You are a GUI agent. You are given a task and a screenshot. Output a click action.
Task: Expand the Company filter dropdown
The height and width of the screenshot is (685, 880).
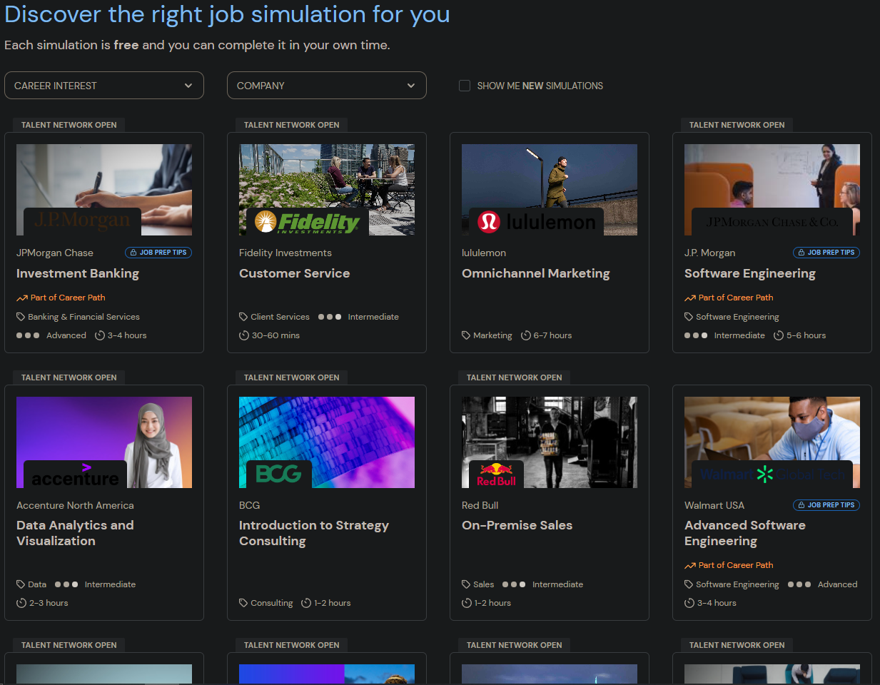tap(326, 86)
